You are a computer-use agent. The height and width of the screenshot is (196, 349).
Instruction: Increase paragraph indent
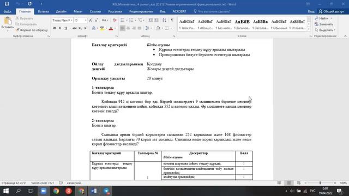[157, 20]
